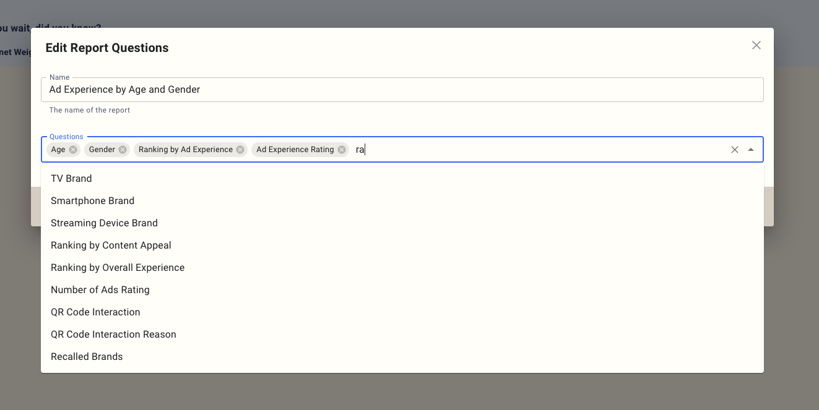Viewport: 819px width, 410px height.
Task: Clear all selected questions
Action: click(x=735, y=150)
